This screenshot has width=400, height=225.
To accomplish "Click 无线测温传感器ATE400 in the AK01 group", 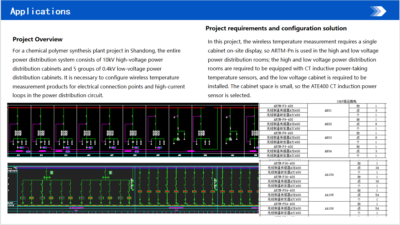I will tap(283, 111).
